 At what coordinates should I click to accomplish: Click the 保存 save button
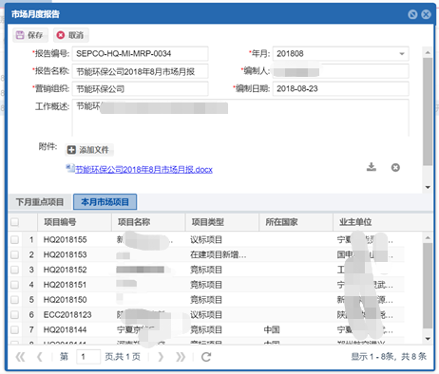click(x=30, y=35)
